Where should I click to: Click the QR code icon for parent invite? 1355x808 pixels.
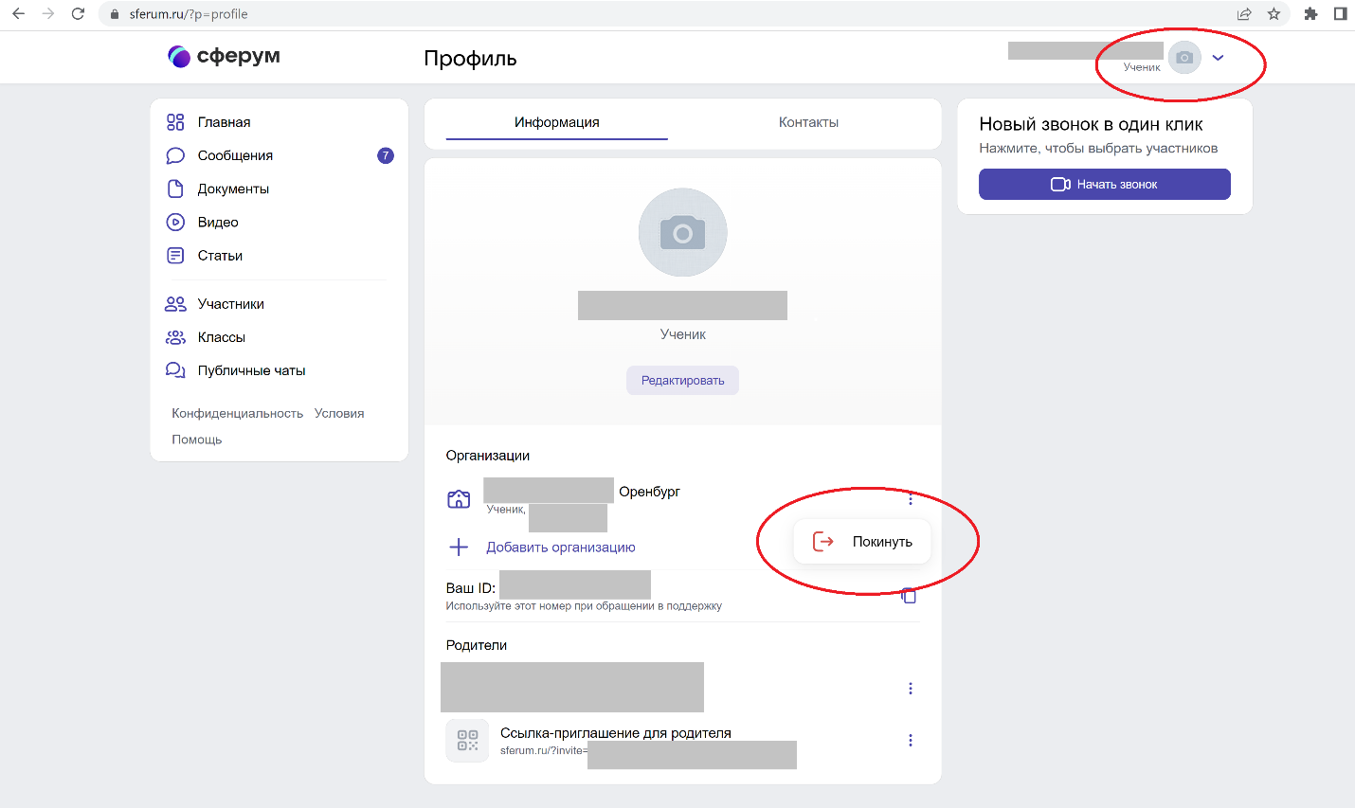coord(467,741)
